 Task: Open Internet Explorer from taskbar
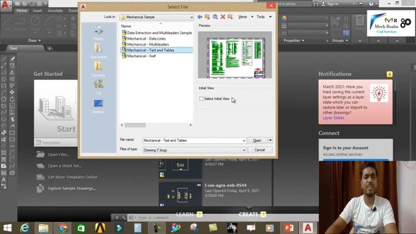(x=25, y=228)
